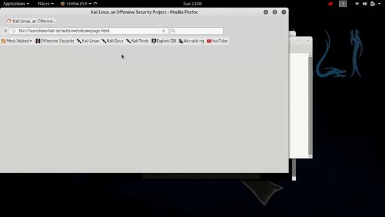Click the background window's vertical scrollbar
This screenshot has height=217, width=385.
point(310,105)
